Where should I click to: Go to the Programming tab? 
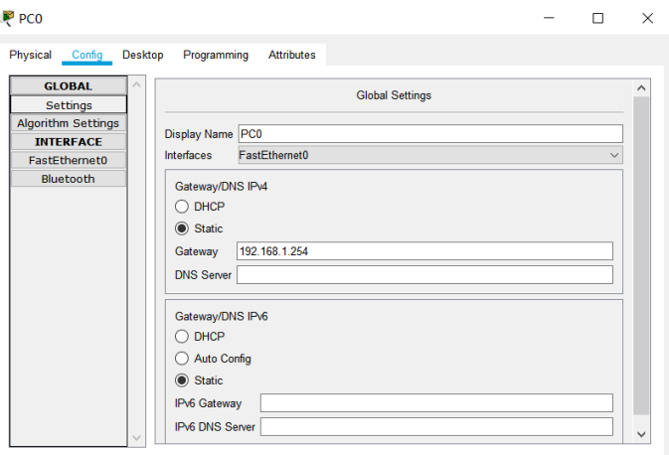click(216, 55)
